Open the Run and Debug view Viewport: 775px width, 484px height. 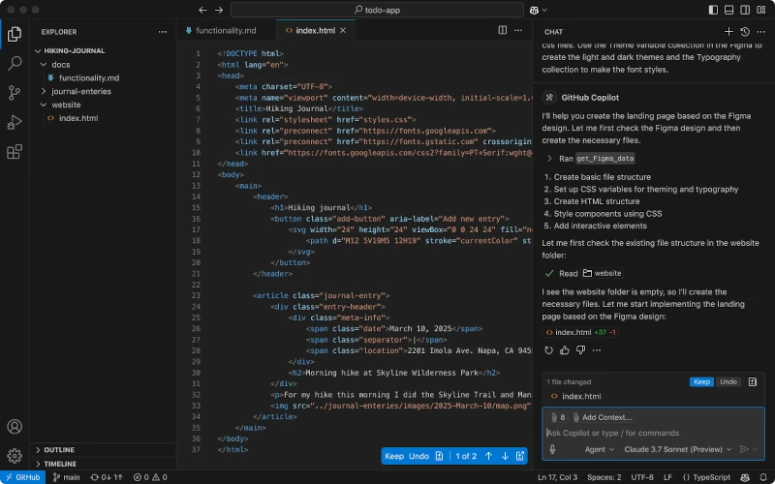coord(15,122)
